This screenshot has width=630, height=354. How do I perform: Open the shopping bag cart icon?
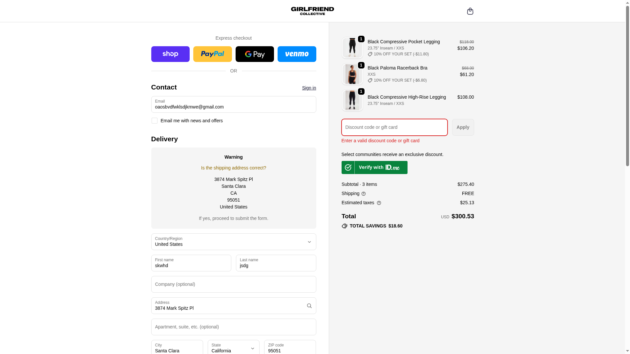[x=470, y=11]
